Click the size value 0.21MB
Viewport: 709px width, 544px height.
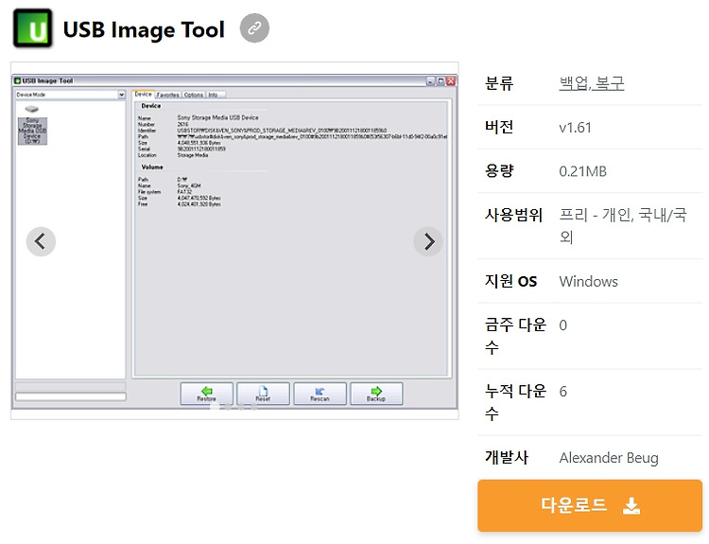point(583,171)
